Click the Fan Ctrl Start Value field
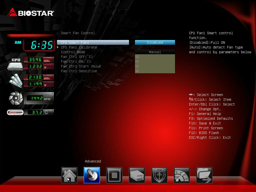This screenshot has width=256, height=192. click(155, 66)
